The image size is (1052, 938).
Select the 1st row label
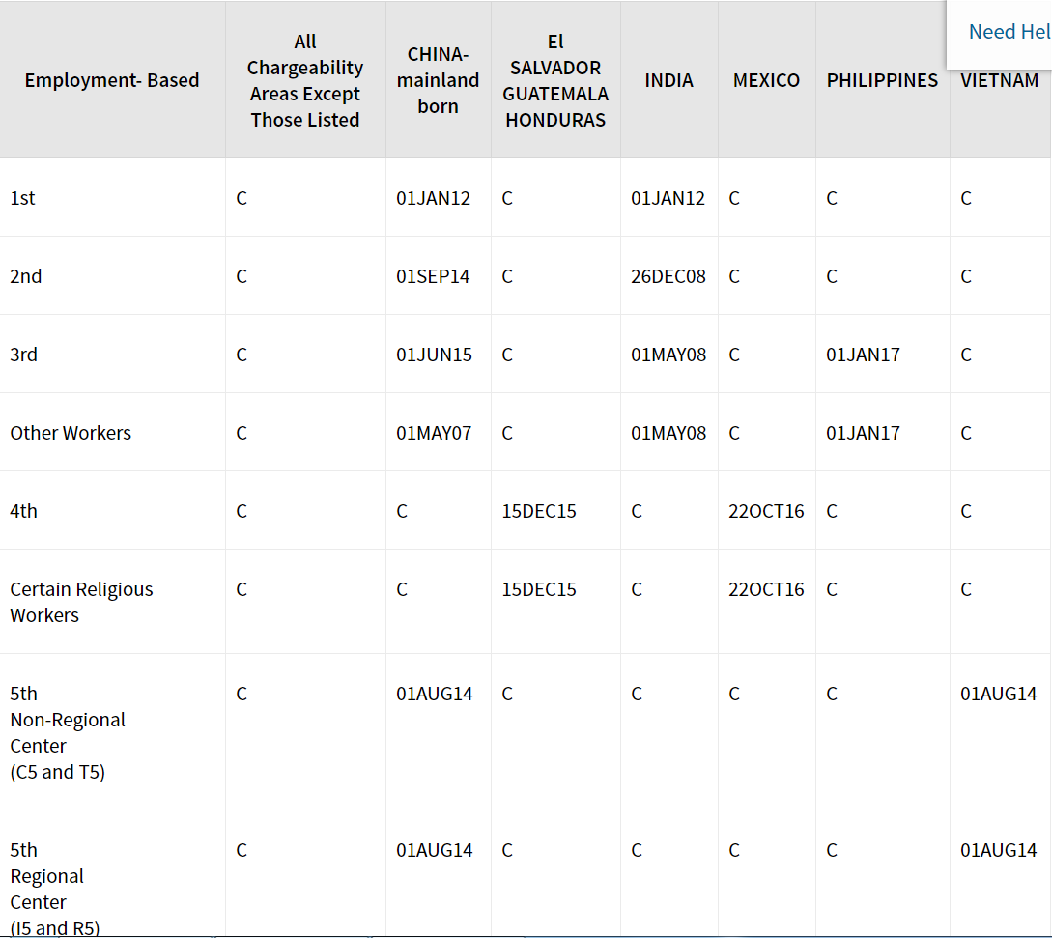[23, 199]
